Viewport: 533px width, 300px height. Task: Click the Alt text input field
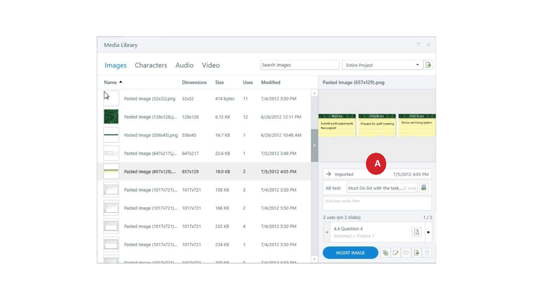tap(382, 188)
